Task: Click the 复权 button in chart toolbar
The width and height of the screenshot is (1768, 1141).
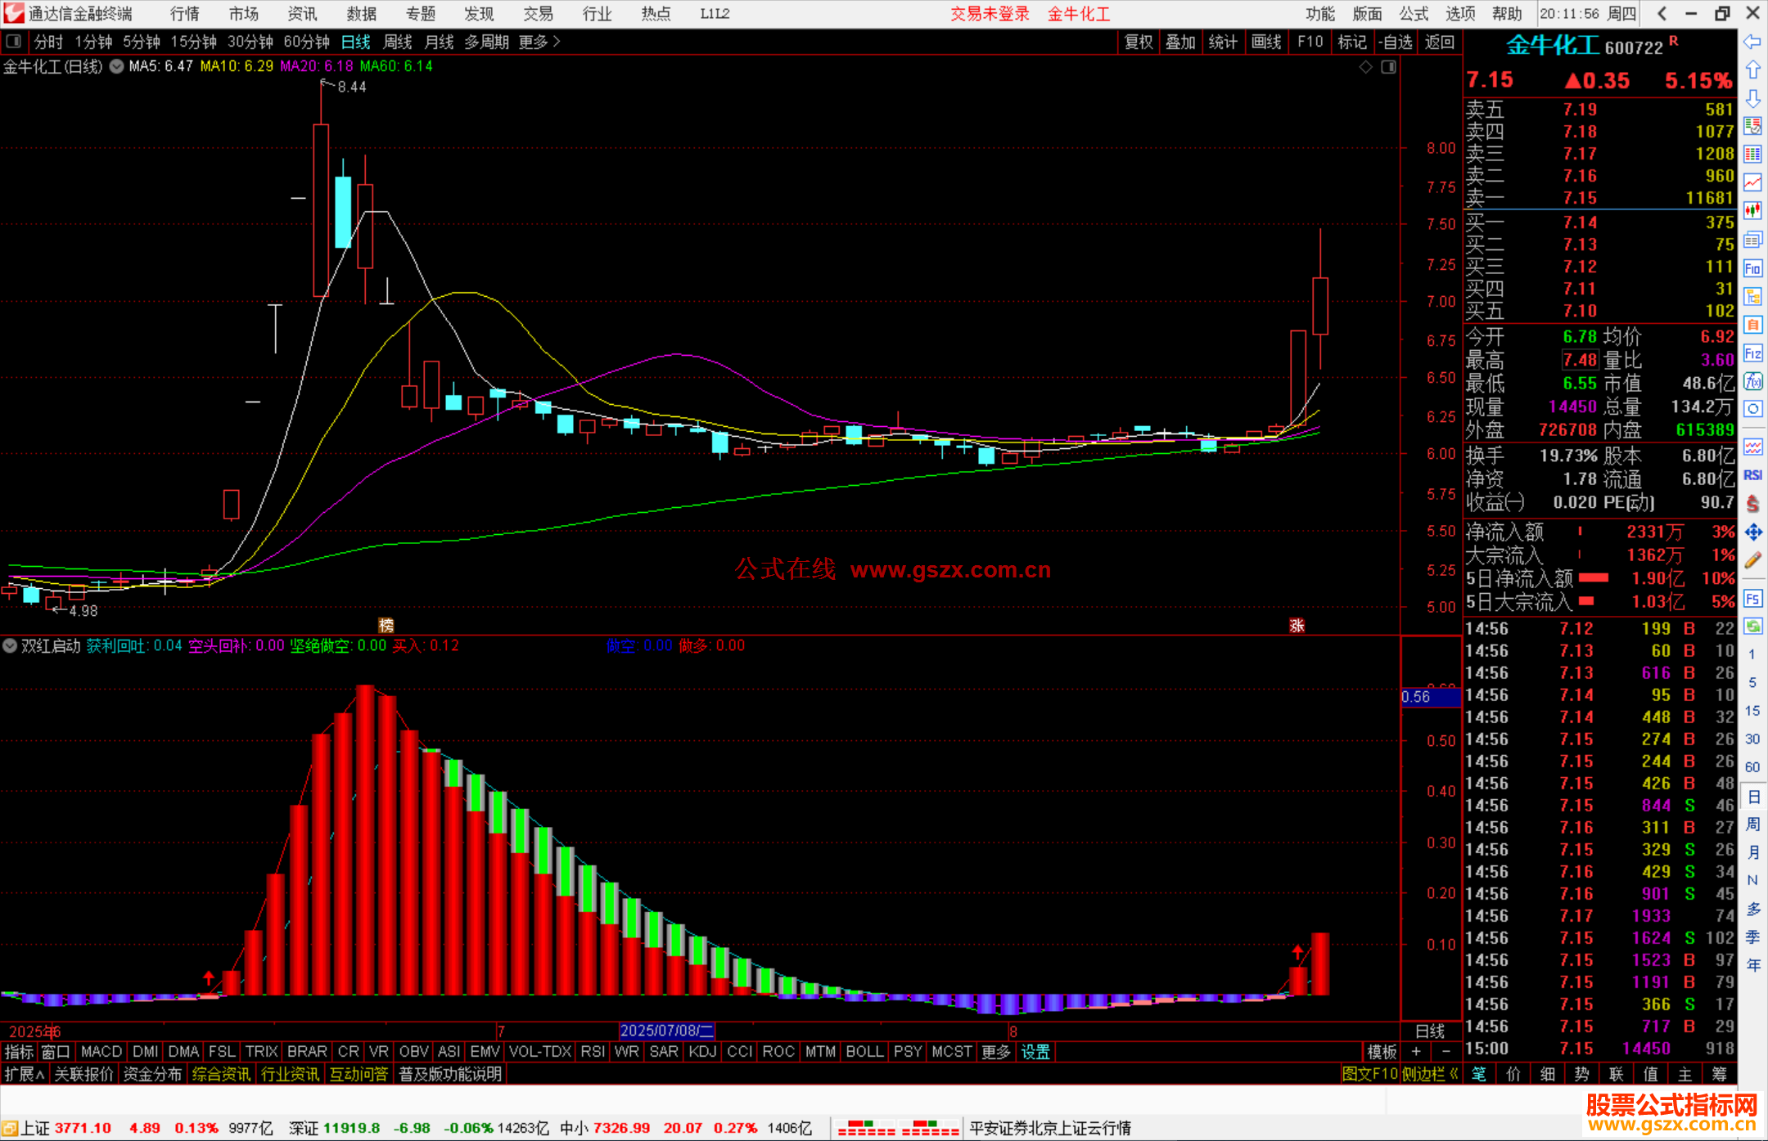Action: click(x=1138, y=42)
